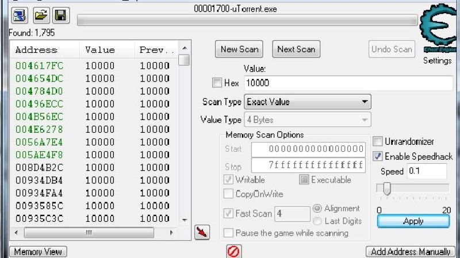
Task: Select address 004617FC in results list
Action: pos(39,66)
